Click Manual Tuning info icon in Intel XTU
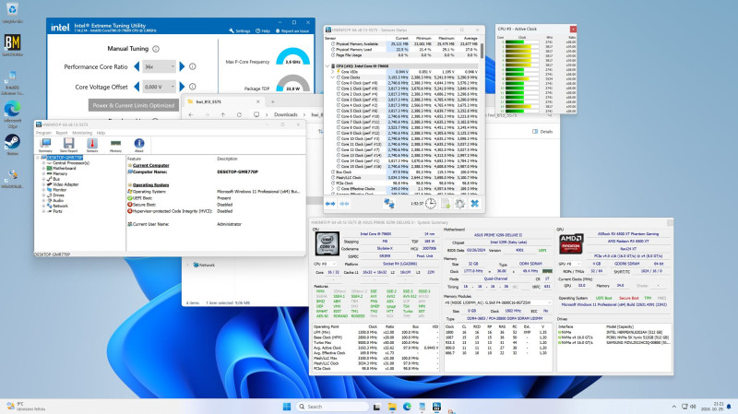 pyautogui.click(x=156, y=49)
